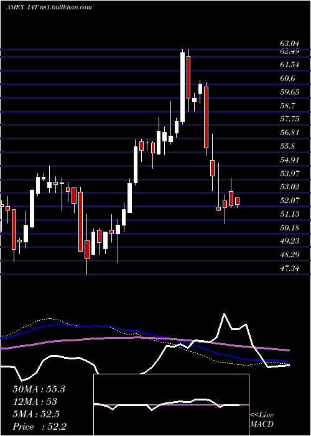This screenshot has height=436, width=311.
Task: Click the last red candlestick on the right
Action: (x=237, y=202)
